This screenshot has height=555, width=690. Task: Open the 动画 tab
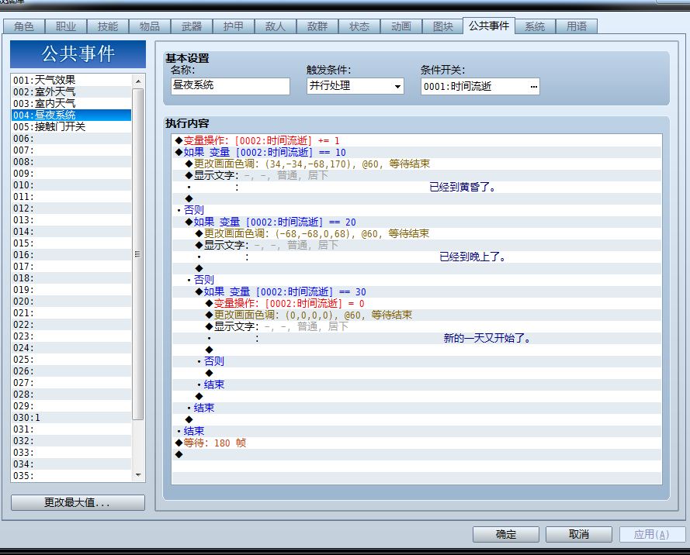click(x=401, y=26)
